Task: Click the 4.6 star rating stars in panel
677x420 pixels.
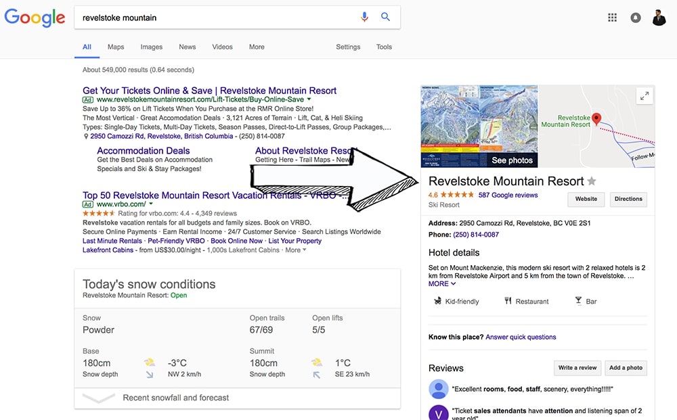Action: [x=457, y=195]
